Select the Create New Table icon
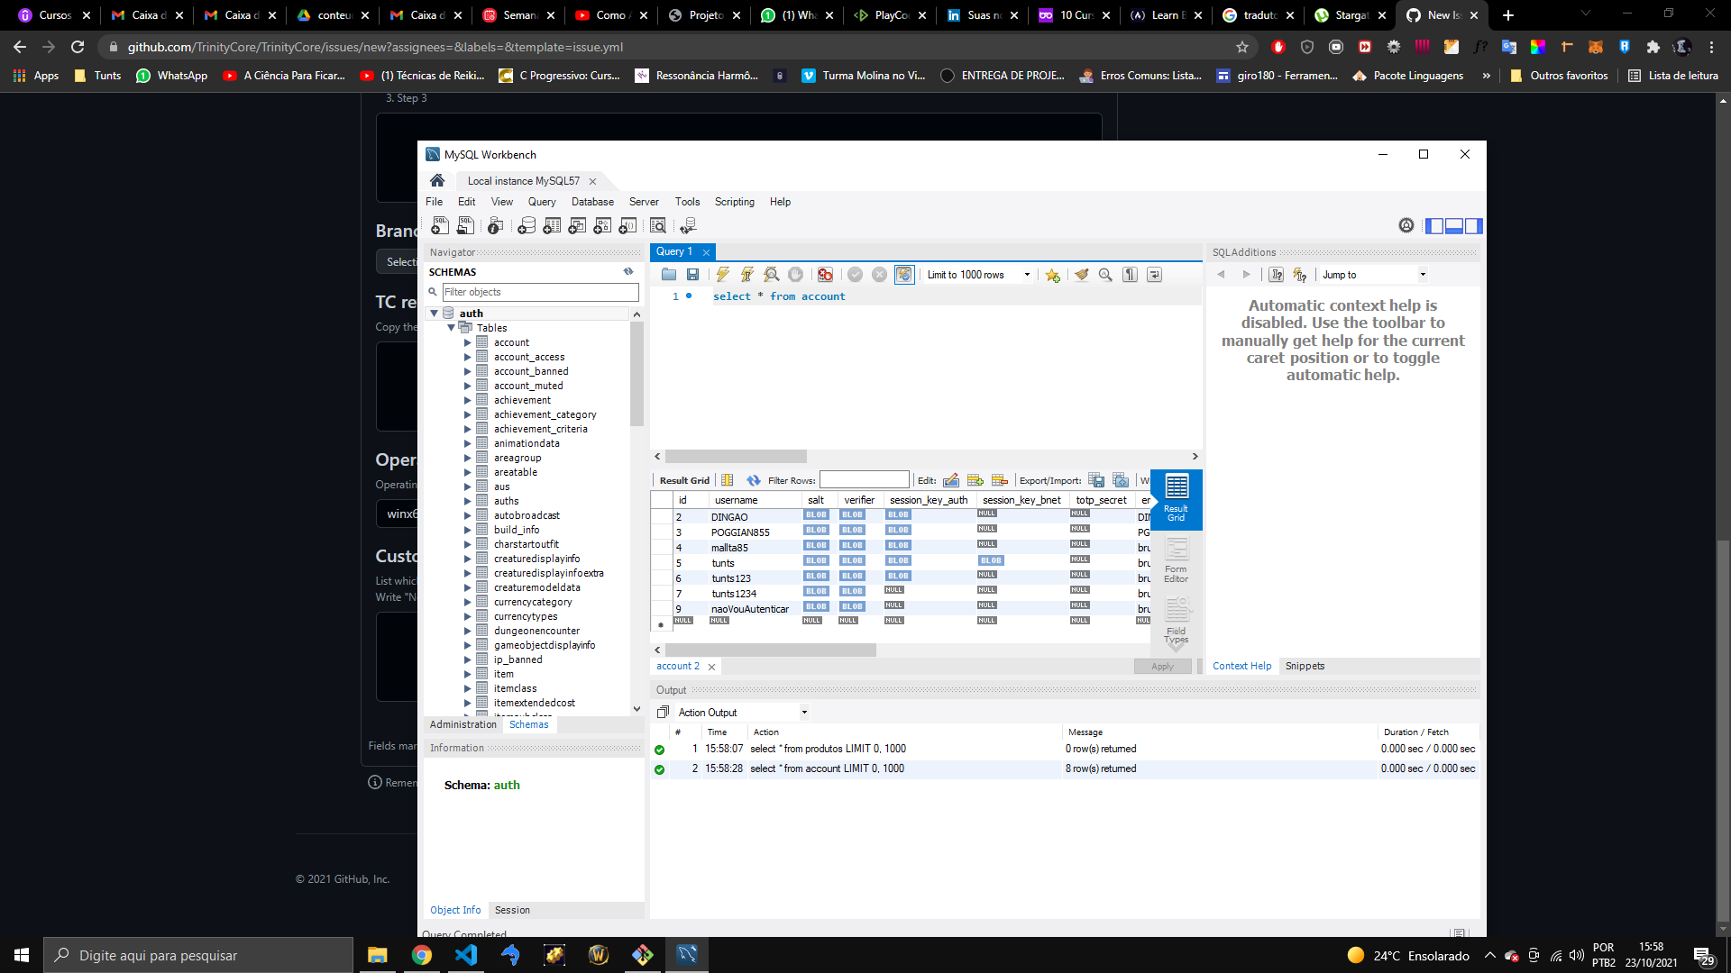 click(553, 226)
